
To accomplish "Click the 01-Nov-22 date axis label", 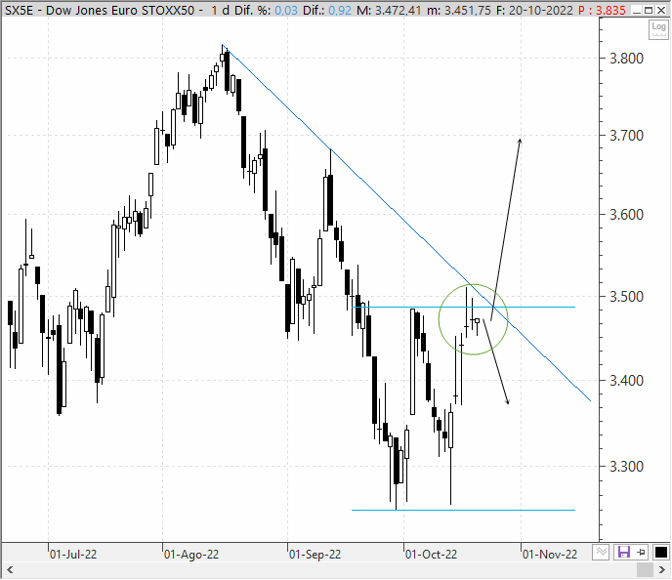I will (550, 555).
